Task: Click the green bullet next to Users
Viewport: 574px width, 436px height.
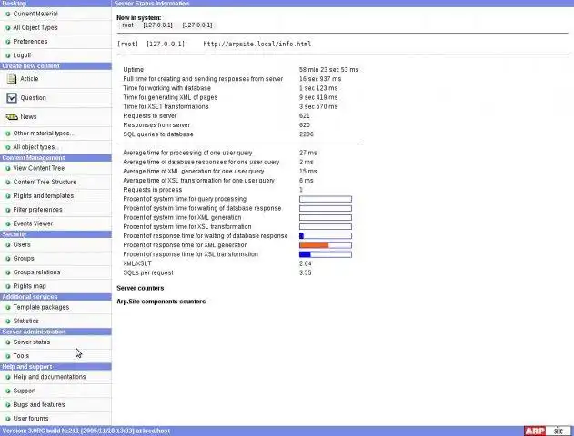Action: (x=7, y=245)
